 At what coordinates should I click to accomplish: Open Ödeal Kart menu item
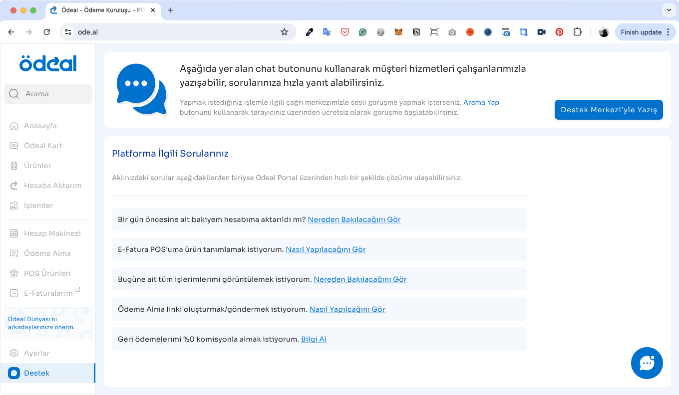pos(43,146)
